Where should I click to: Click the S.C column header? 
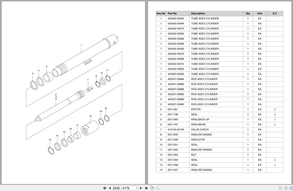(x=275, y=13)
